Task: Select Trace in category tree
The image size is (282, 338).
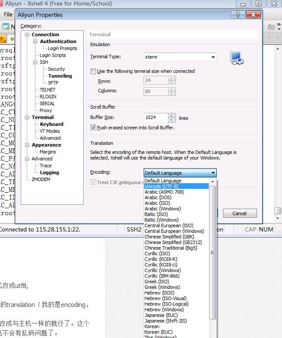Action: 46,166
